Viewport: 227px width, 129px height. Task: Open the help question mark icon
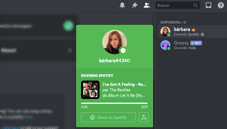coord(221,5)
